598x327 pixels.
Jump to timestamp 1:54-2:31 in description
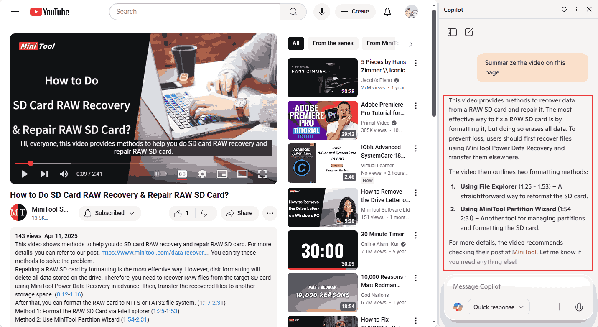(135, 319)
